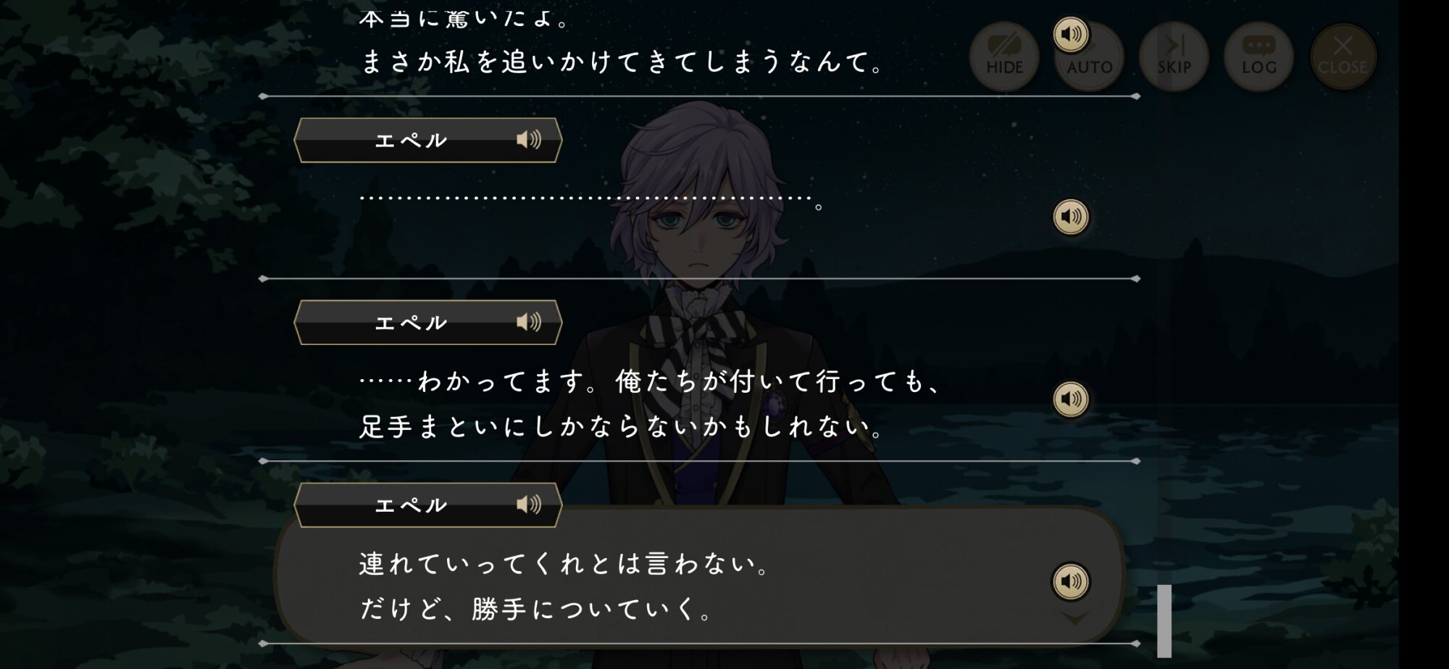Screen dimensions: 1449x669
Task: Open the LOG button
Action: (x=1258, y=57)
